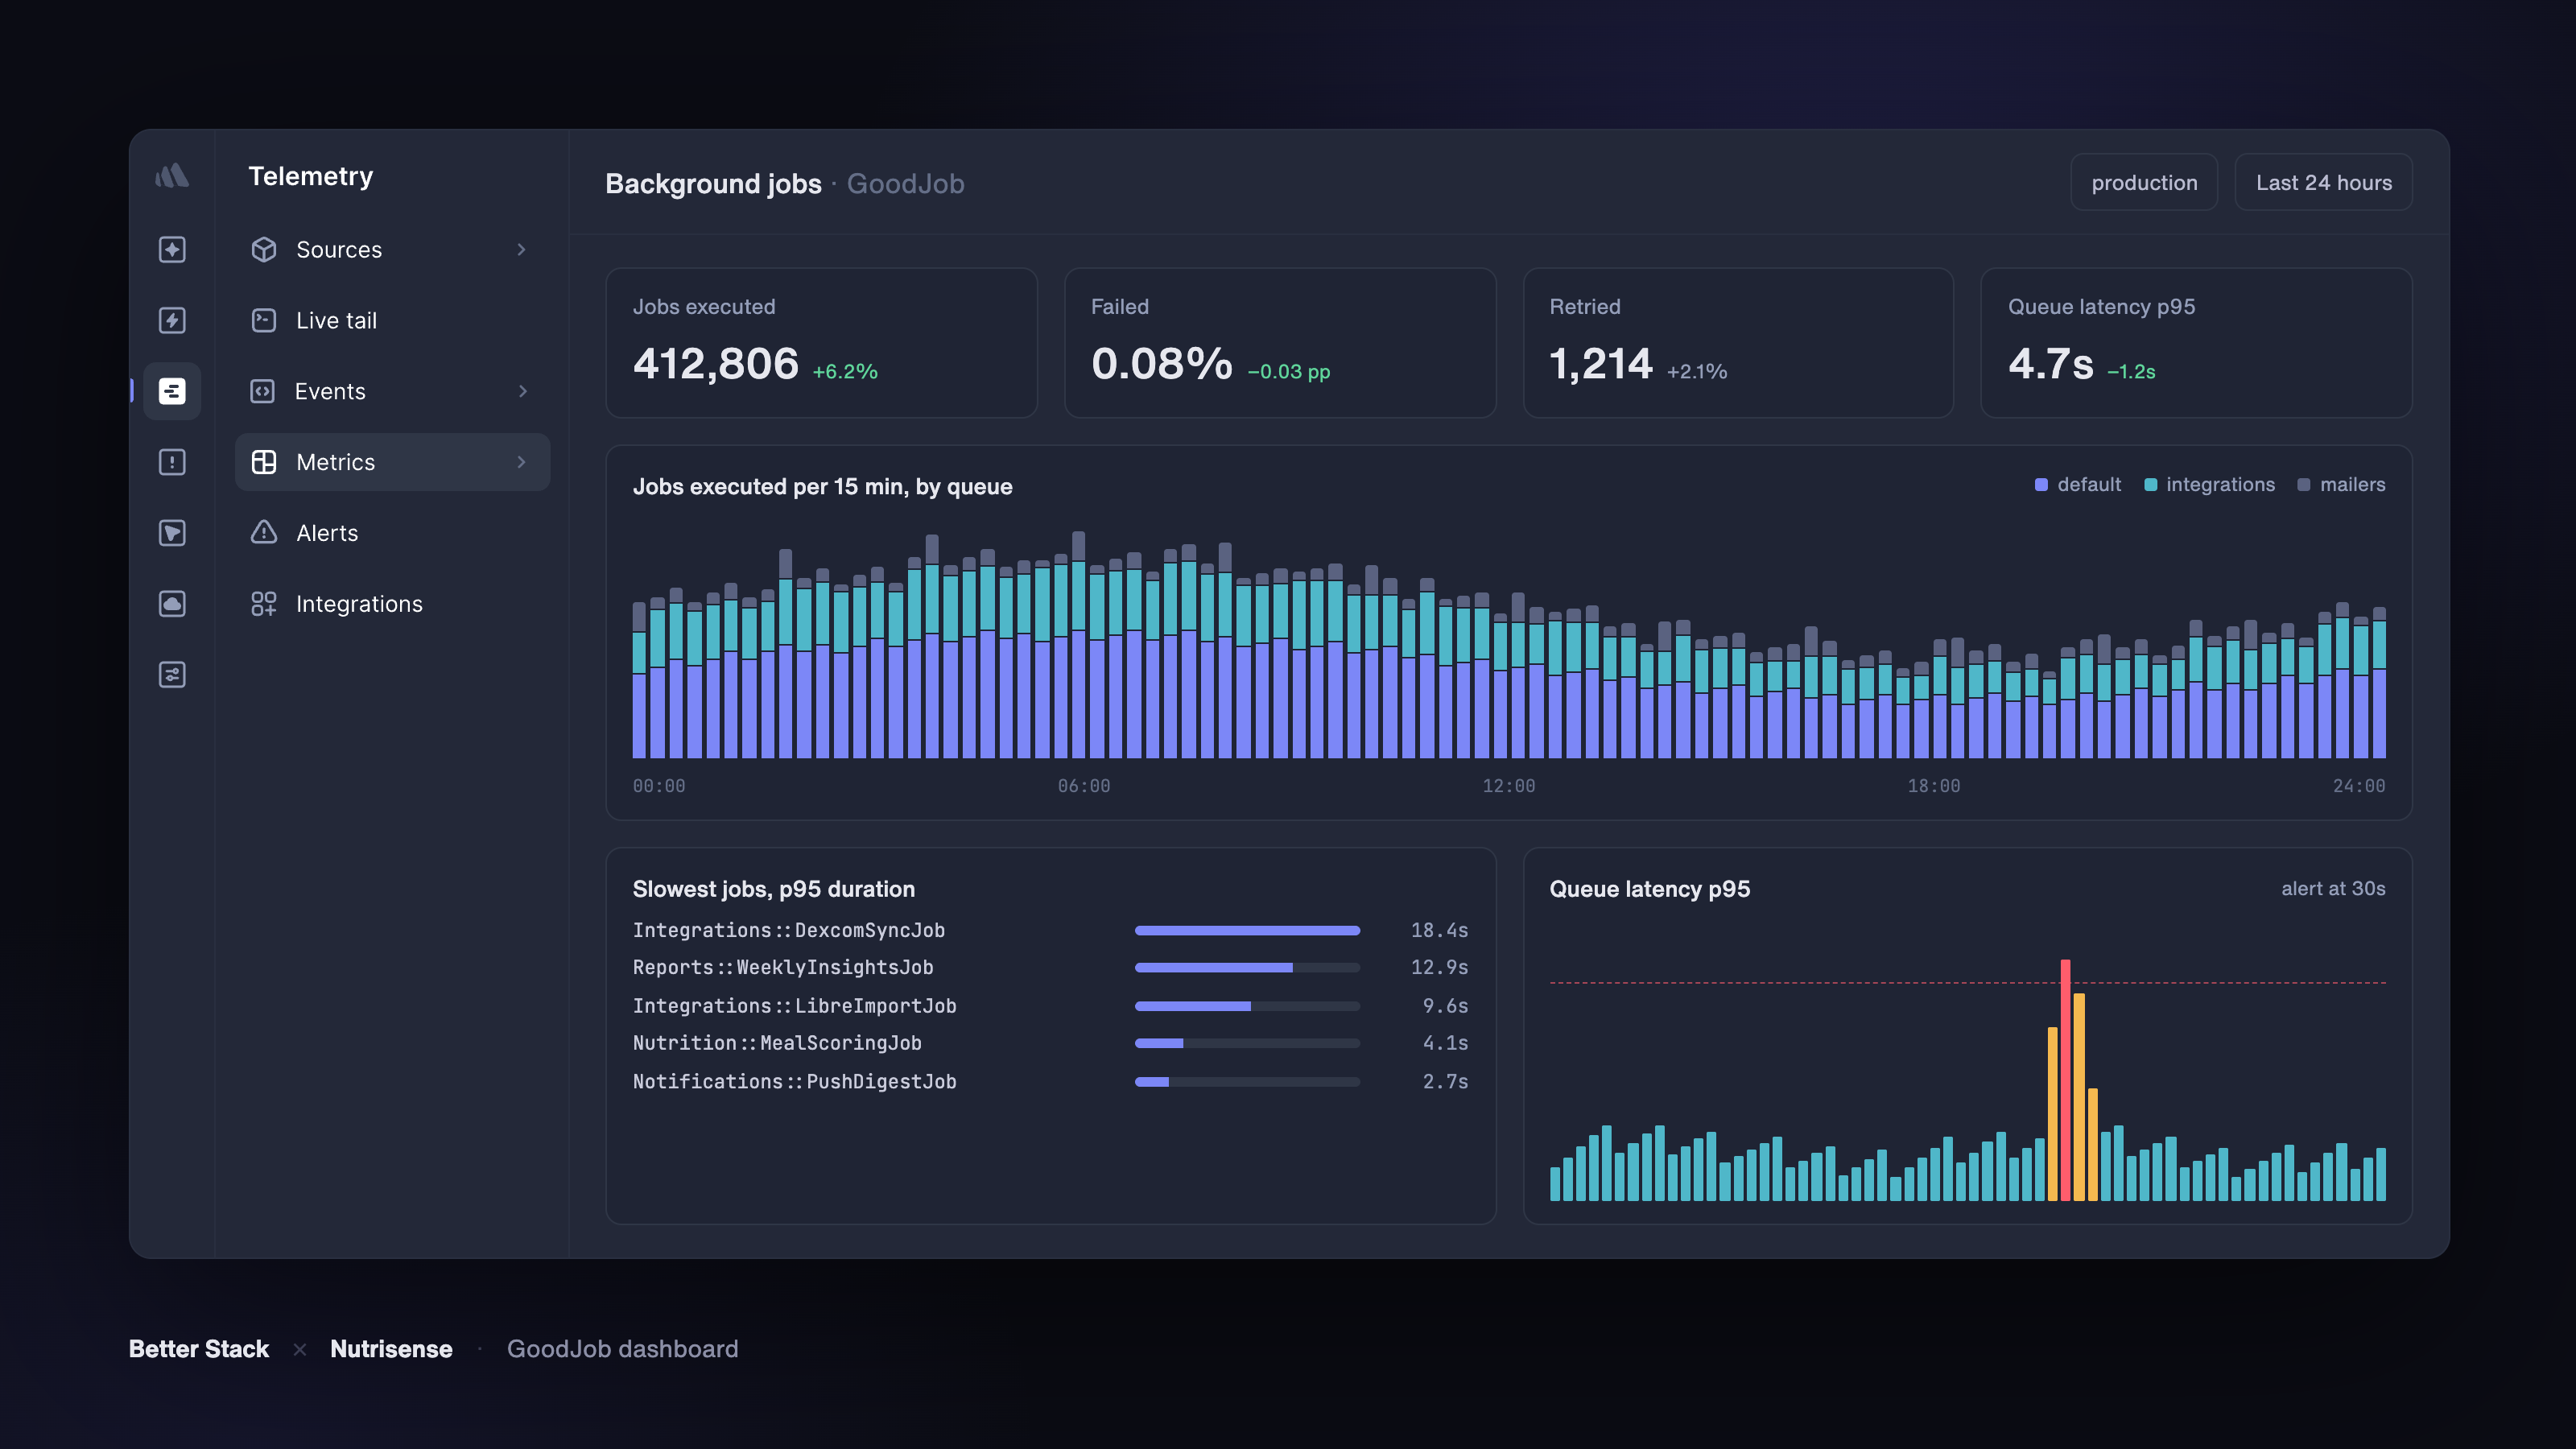Open the production environment selector
Image resolution: width=2576 pixels, height=1449 pixels.
tap(2144, 182)
